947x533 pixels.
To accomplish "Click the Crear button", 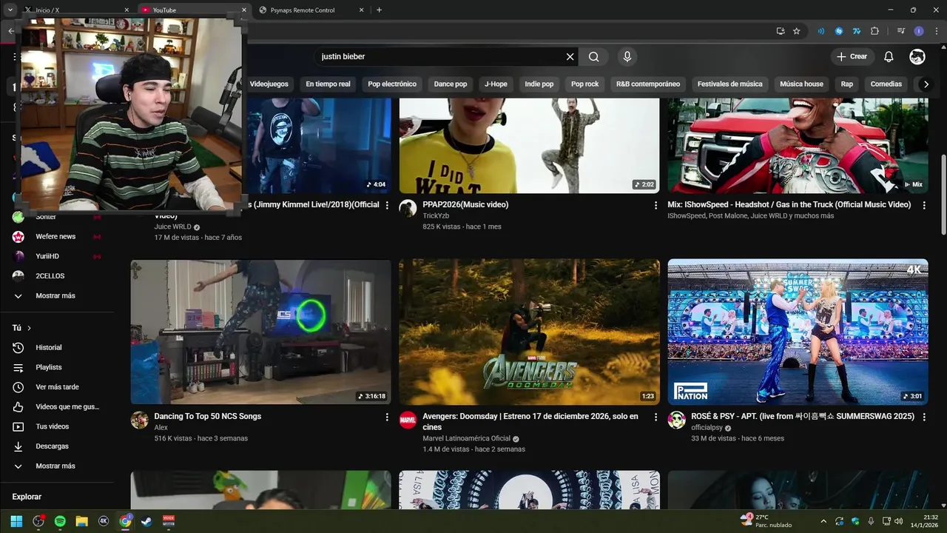I will (852, 57).
